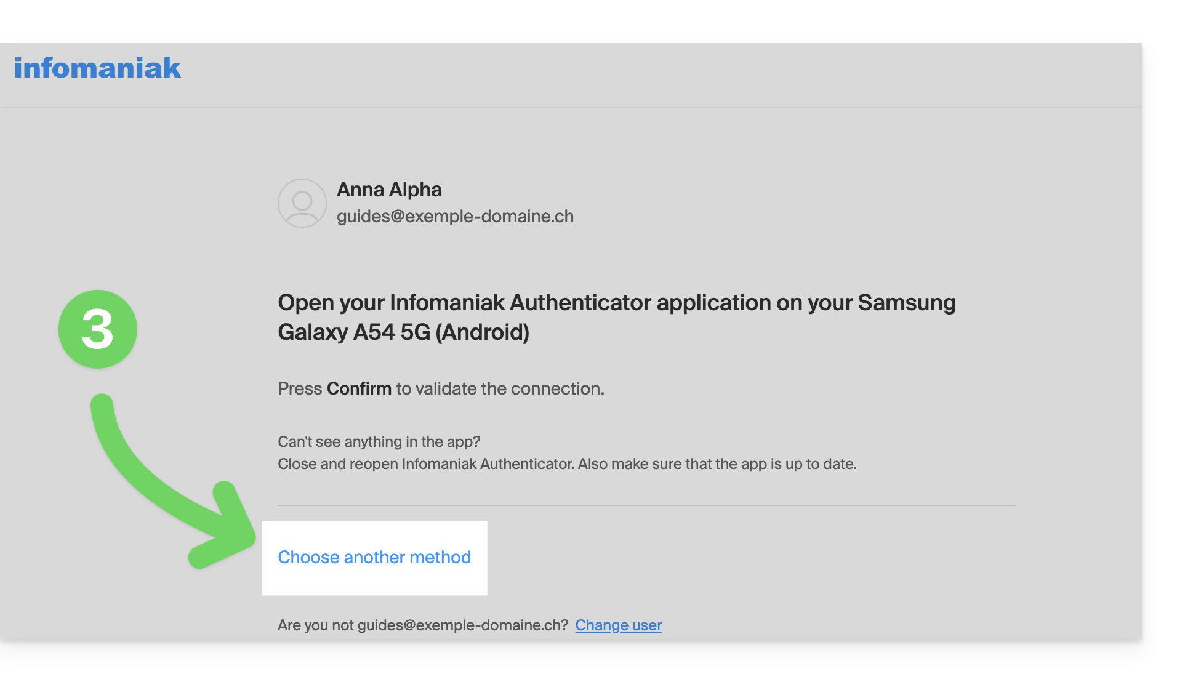Click the user avatar icon
The image size is (1185, 682).
302,203
